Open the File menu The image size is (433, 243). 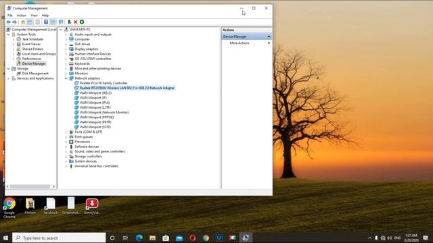(10, 16)
